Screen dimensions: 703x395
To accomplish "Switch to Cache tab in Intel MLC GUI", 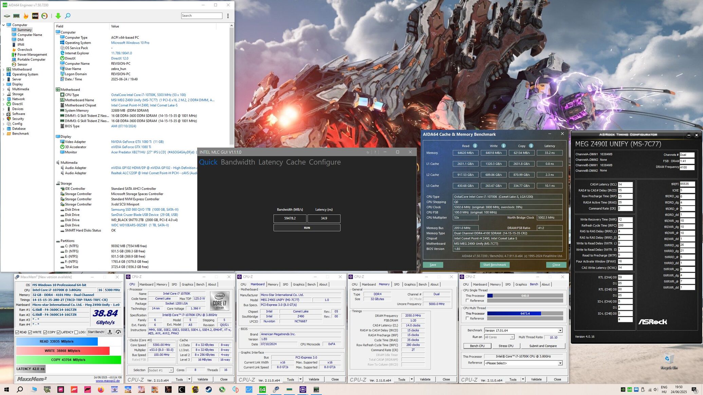I will pos(296,162).
